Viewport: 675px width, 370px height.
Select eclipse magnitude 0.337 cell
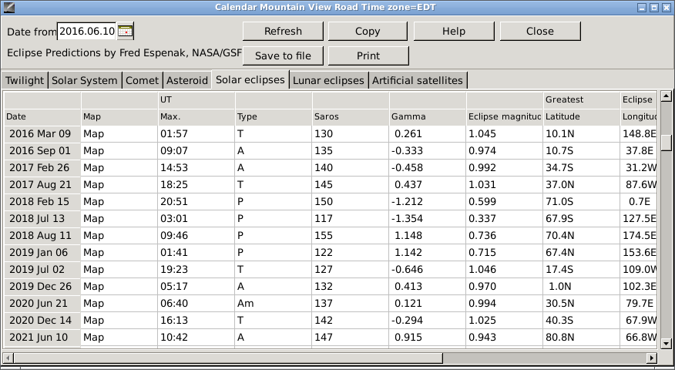tap(504, 219)
